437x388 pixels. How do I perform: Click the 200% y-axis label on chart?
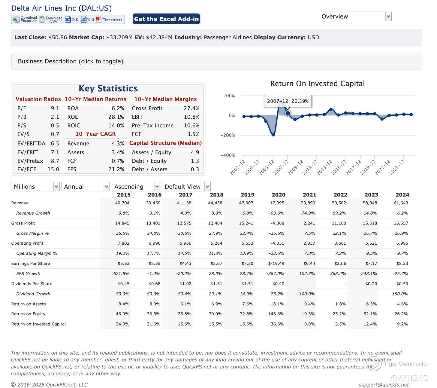coord(229,96)
